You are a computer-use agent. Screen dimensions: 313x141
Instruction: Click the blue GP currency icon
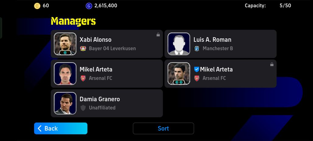pyautogui.click(x=89, y=6)
